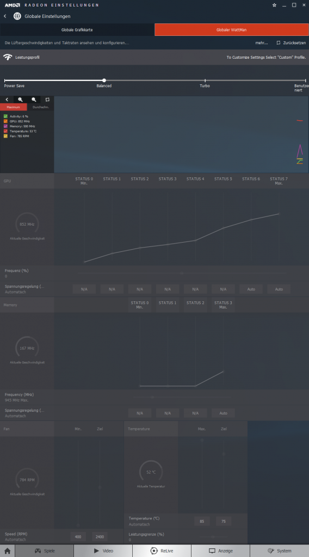Click the 167 MHz memory speed gauge

pyautogui.click(x=27, y=348)
